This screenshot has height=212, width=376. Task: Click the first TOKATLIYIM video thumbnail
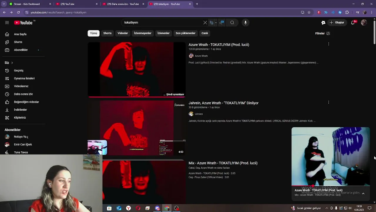tap(137, 69)
